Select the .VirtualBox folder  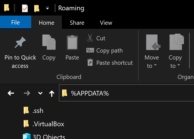(48, 124)
